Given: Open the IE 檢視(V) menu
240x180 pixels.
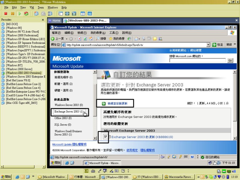Looking at the screenshot, I should point(82,33).
